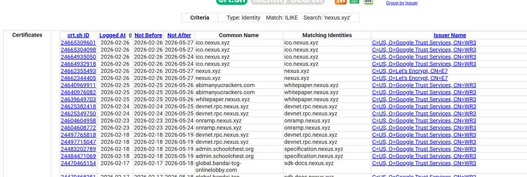Open certificate ID 24497765818

coord(78,135)
